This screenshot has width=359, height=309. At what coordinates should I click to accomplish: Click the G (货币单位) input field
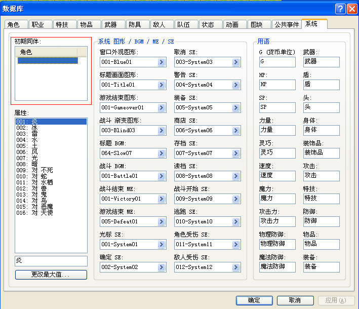click(x=277, y=62)
